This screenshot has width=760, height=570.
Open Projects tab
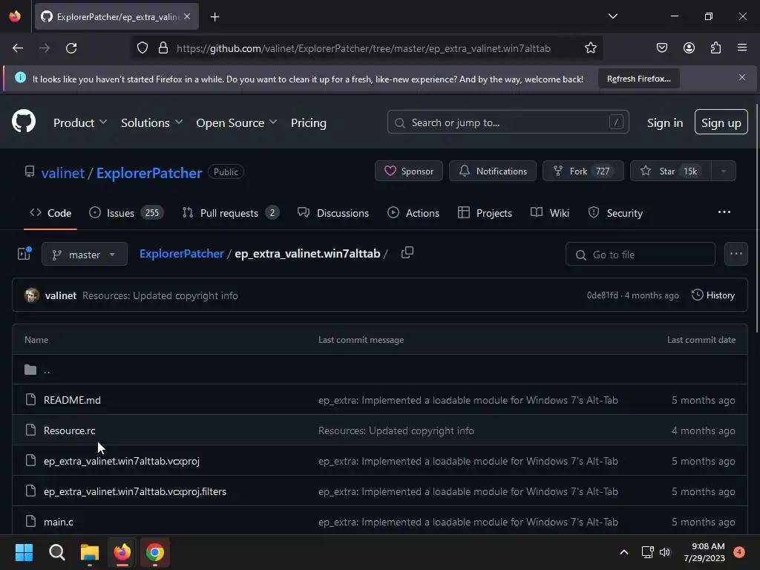[485, 213]
